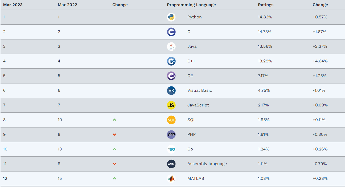Click the Python logo icon
Viewport: 345px width, 187px height.
point(171,17)
